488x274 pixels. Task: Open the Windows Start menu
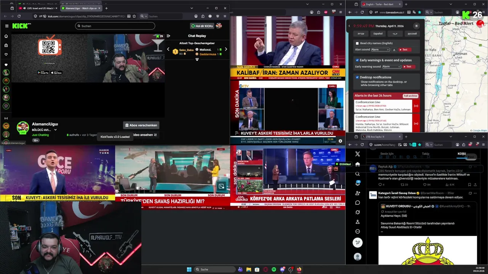(189, 269)
